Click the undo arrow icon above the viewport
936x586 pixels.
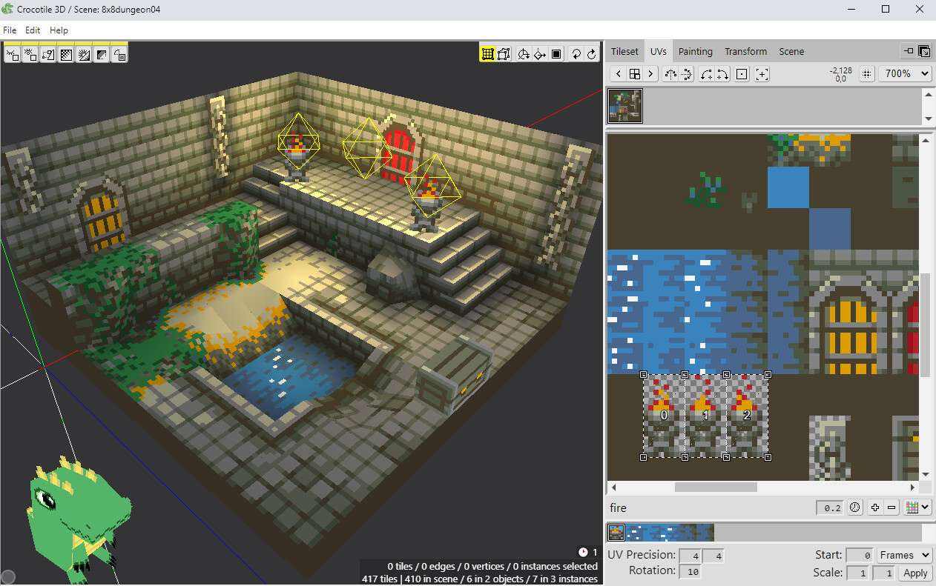pyautogui.click(x=576, y=53)
